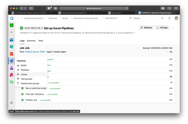Click the ellipsis next to 9s duration
Screen dimensions: 188x124
168,52
